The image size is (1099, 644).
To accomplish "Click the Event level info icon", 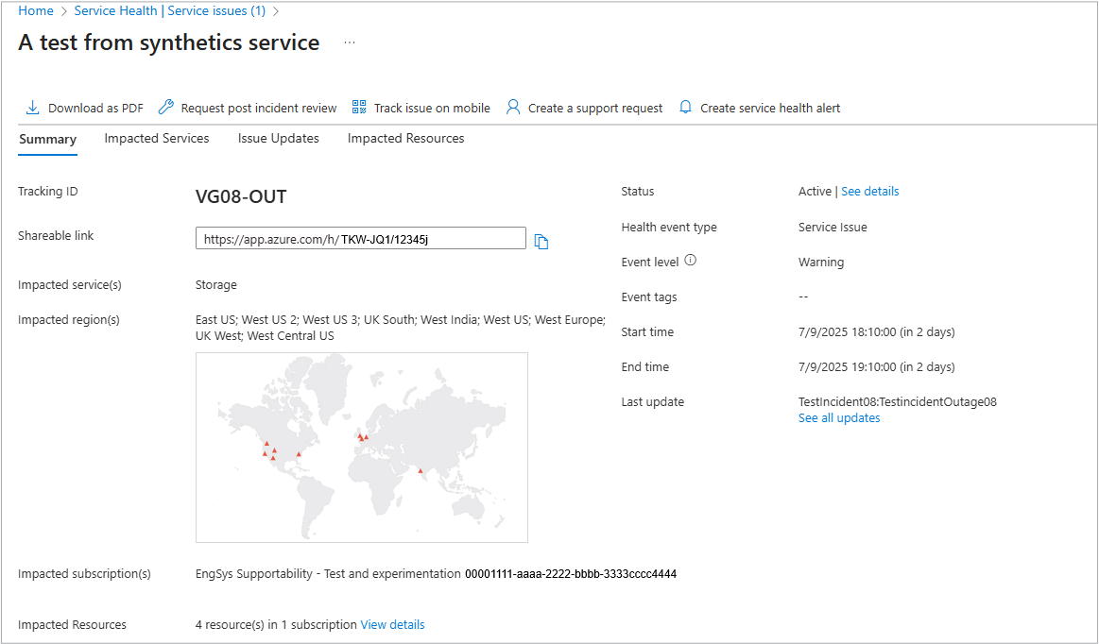I will [690, 261].
